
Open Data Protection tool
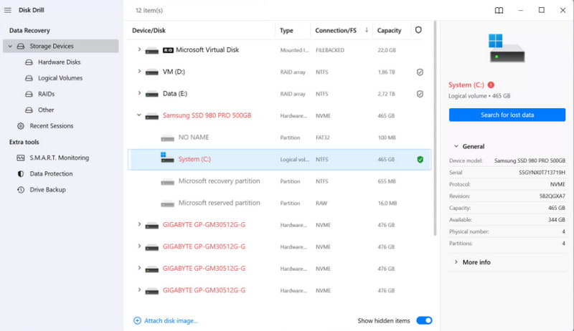click(51, 174)
